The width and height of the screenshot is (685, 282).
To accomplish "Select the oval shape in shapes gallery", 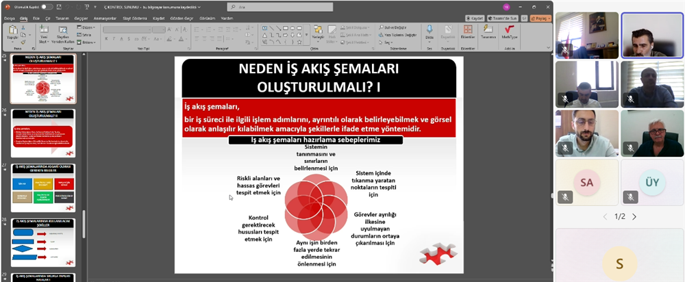I will 292,28.
